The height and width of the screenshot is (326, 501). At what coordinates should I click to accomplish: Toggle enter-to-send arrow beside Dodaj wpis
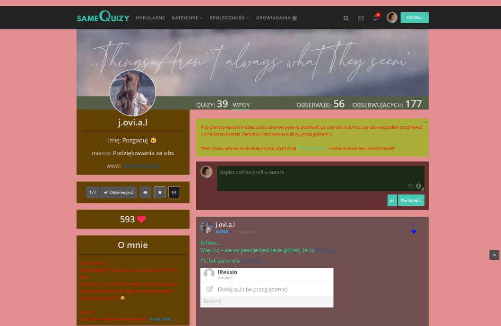point(392,201)
